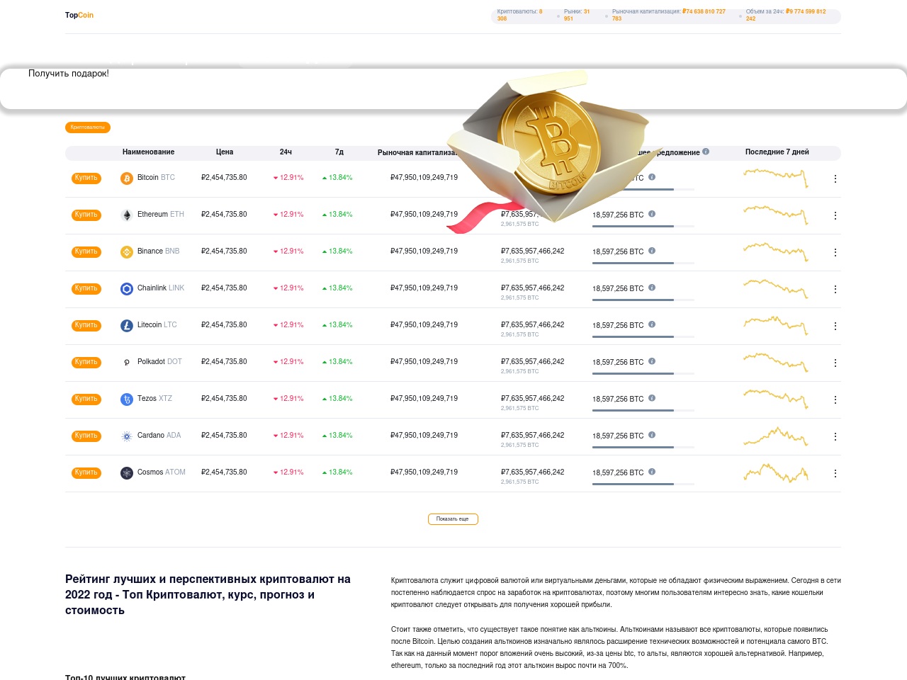Screen dimensions: 907x680
Task: Click the Chainlink coin icon
Action: tap(127, 289)
